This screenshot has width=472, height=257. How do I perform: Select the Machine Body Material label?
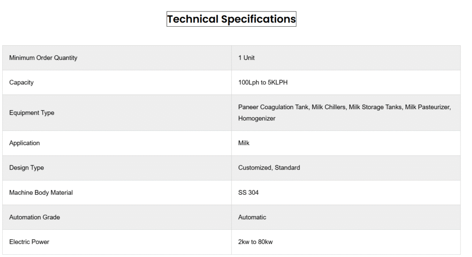[41, 193]
